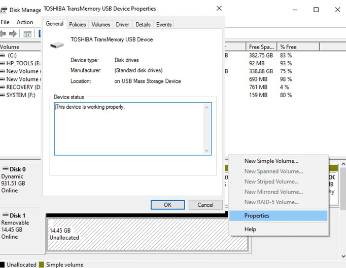Viewport: 346px width, 268px height.
Task: Click New Striped Volume menu entry
Action: (278, 182)
